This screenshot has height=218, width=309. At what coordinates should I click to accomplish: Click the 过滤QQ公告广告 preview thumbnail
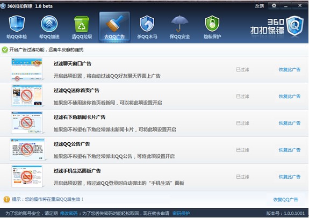click(x=27, y=149)
